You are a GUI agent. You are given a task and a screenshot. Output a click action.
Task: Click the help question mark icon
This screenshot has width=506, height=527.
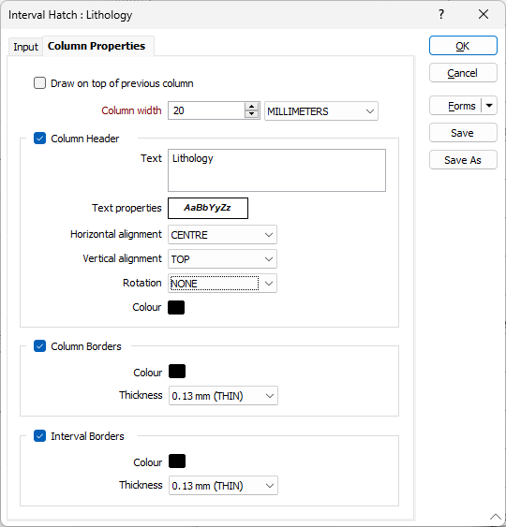441,14
